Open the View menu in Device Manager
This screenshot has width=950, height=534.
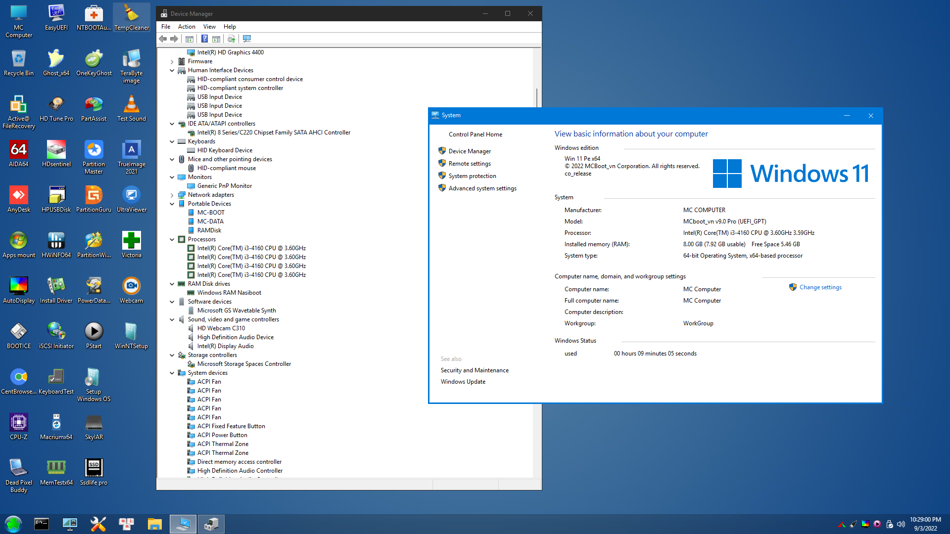click(209, 27)
